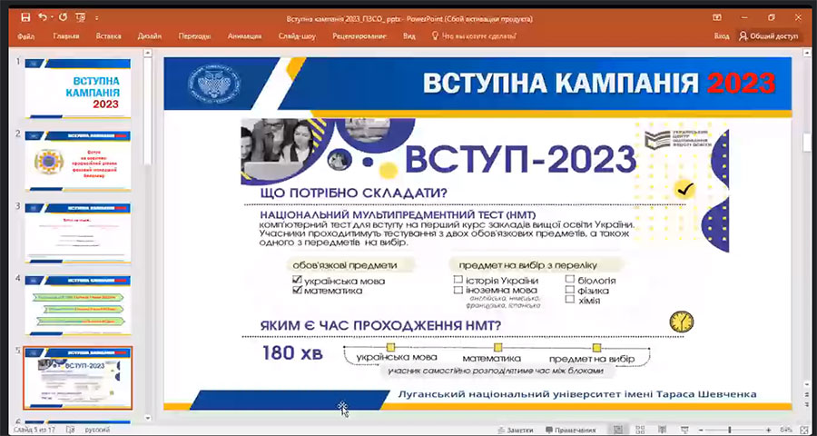The width and height of the screenshot is (817, 436).
Task: Select 'предмет на вибір з переліку' label
Action: pos(527,265)
